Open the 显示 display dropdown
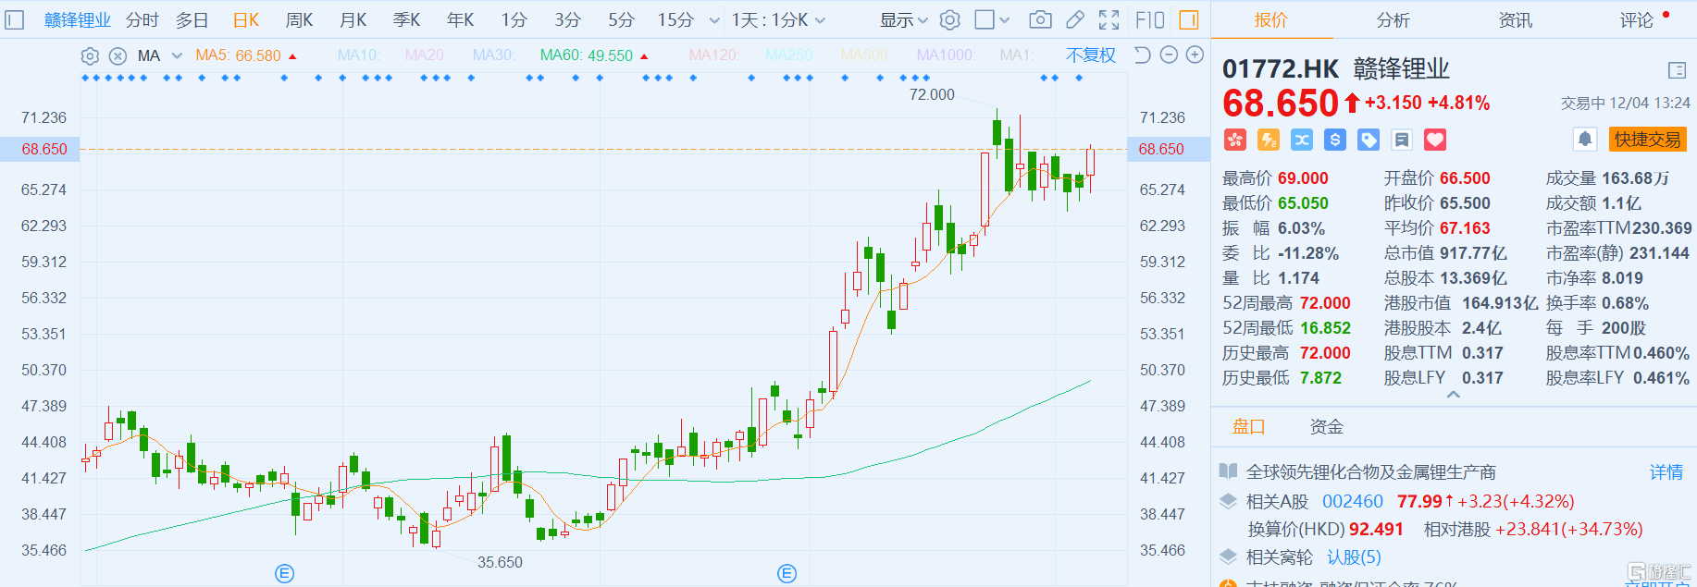This screenshot has height=587, width=1697. (903, 19)
